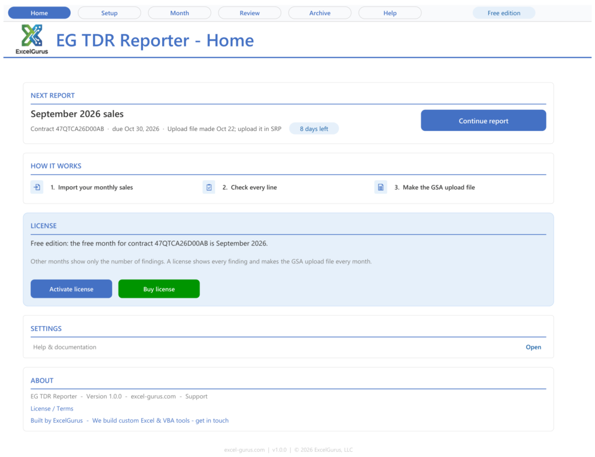Image resolution: width=595 pixels, height=457 pixels.
Task: Click the SETTINGS section header
Action: (x=46, y=329)
